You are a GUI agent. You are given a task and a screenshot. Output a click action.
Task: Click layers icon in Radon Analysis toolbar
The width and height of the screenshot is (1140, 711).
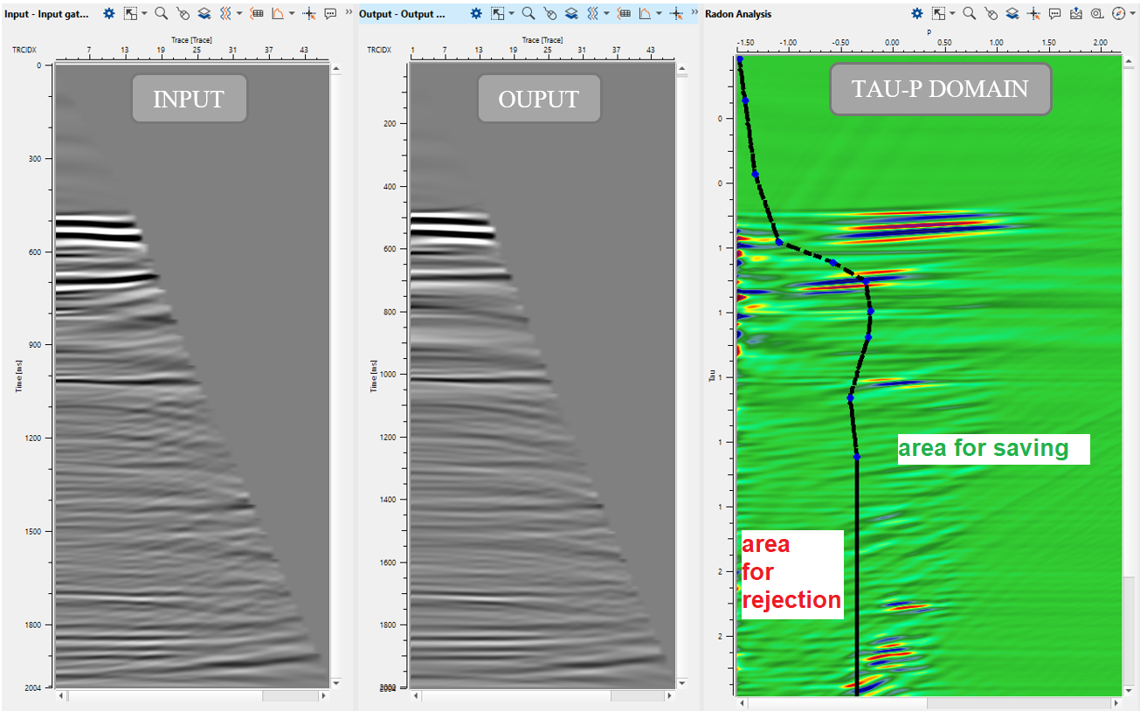[x=1012, y=14]
